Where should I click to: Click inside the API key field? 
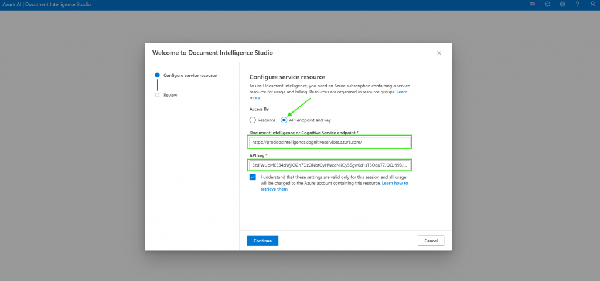point(329,165)
